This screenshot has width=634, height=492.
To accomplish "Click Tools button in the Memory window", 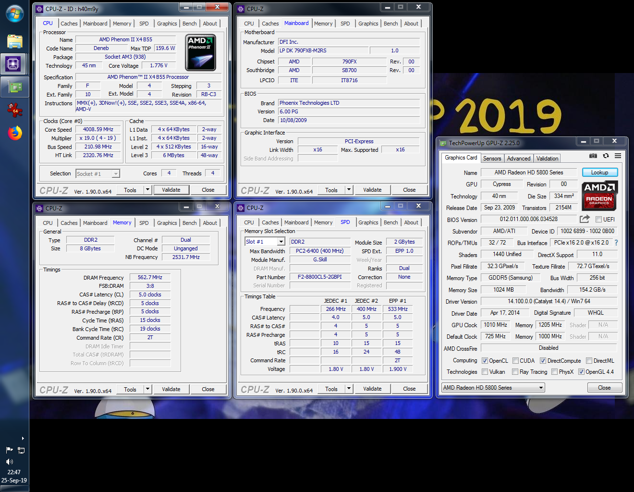I will tap(130, 389).
